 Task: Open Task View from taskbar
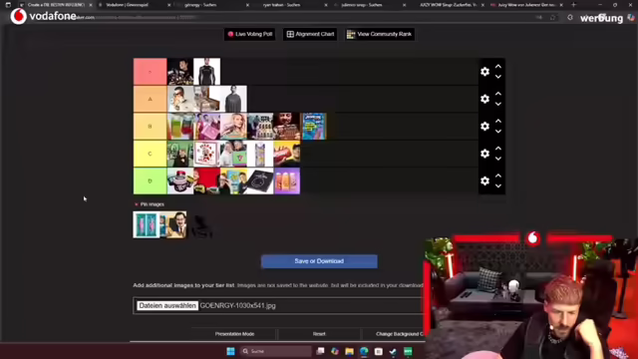321,351
